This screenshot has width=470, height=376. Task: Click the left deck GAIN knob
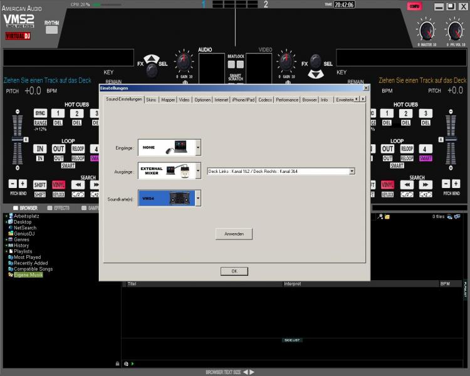coord(184,61)
